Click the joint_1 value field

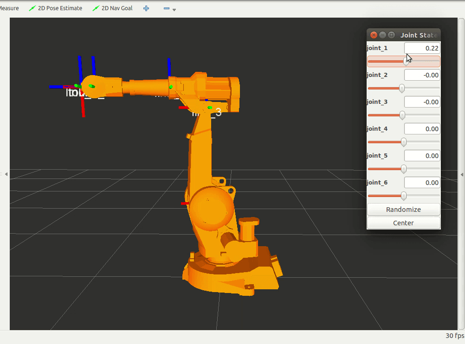pyautogui.click(x=422, y=48)
